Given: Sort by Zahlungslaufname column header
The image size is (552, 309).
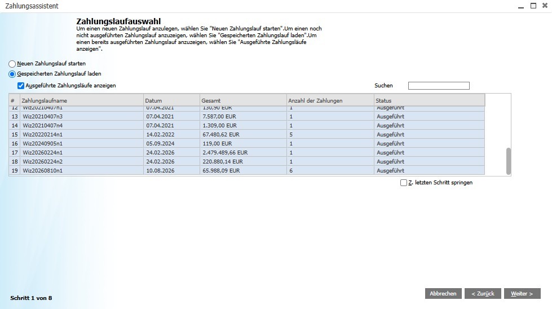Looking at the screenshot, I should click(82, 101).
